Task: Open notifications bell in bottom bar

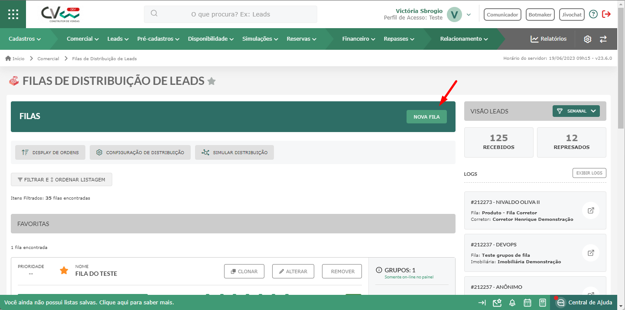Action: [512, 303]
